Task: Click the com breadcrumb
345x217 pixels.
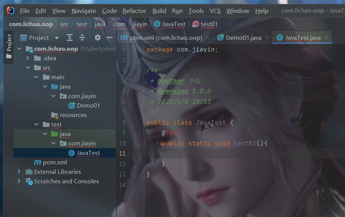Action: click(119, 24)
